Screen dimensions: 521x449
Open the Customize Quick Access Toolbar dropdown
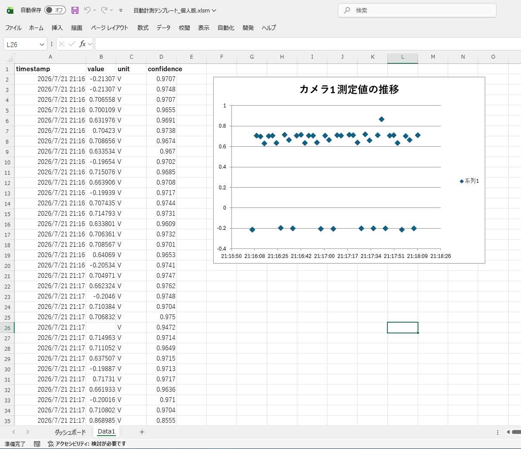[121, 10]
